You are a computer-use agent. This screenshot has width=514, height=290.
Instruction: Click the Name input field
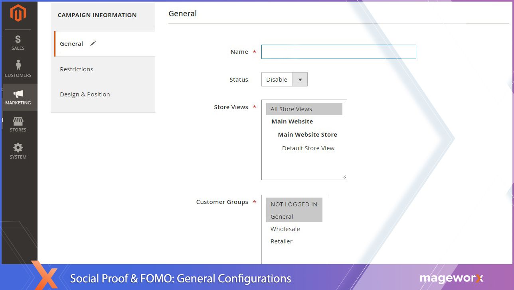338,52
